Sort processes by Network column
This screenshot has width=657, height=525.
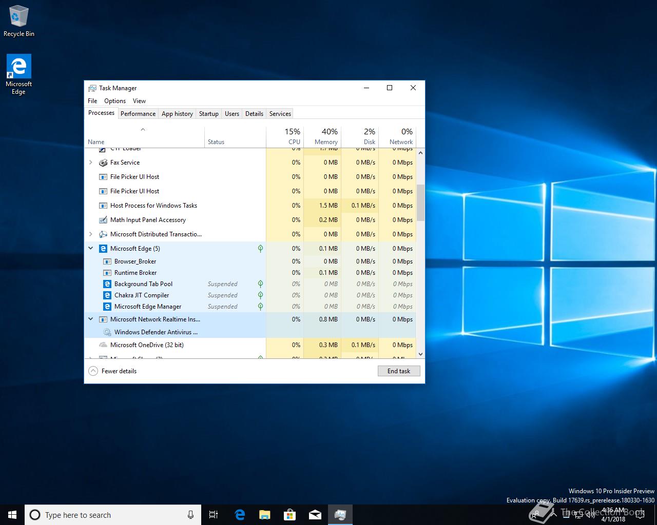[397, 136]
